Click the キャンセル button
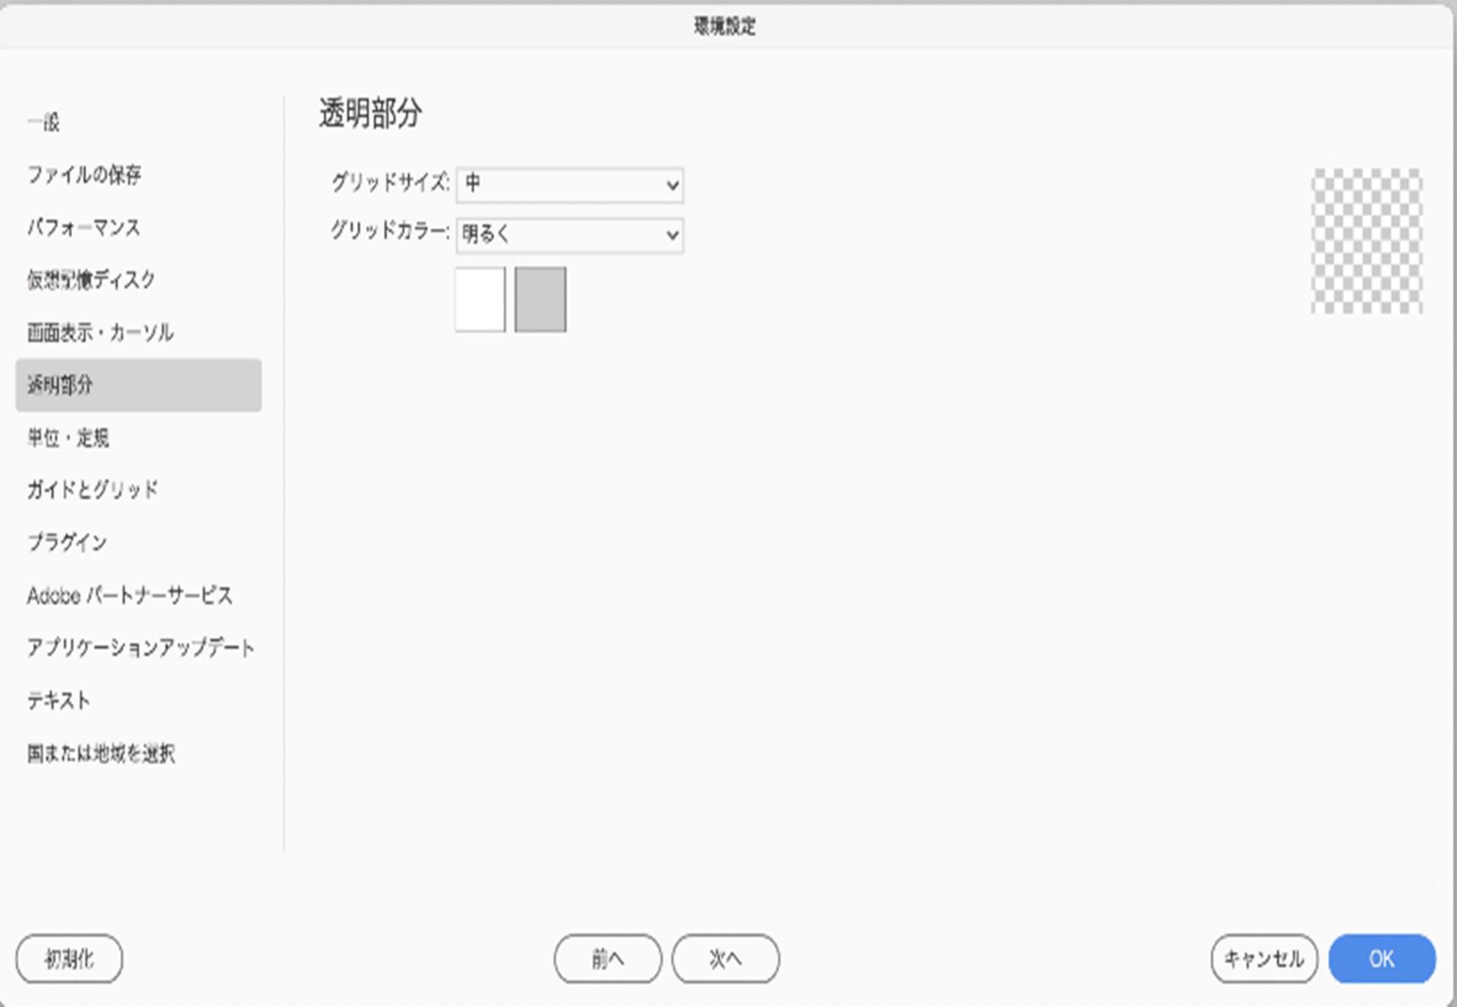 [x=1264, y=959]
